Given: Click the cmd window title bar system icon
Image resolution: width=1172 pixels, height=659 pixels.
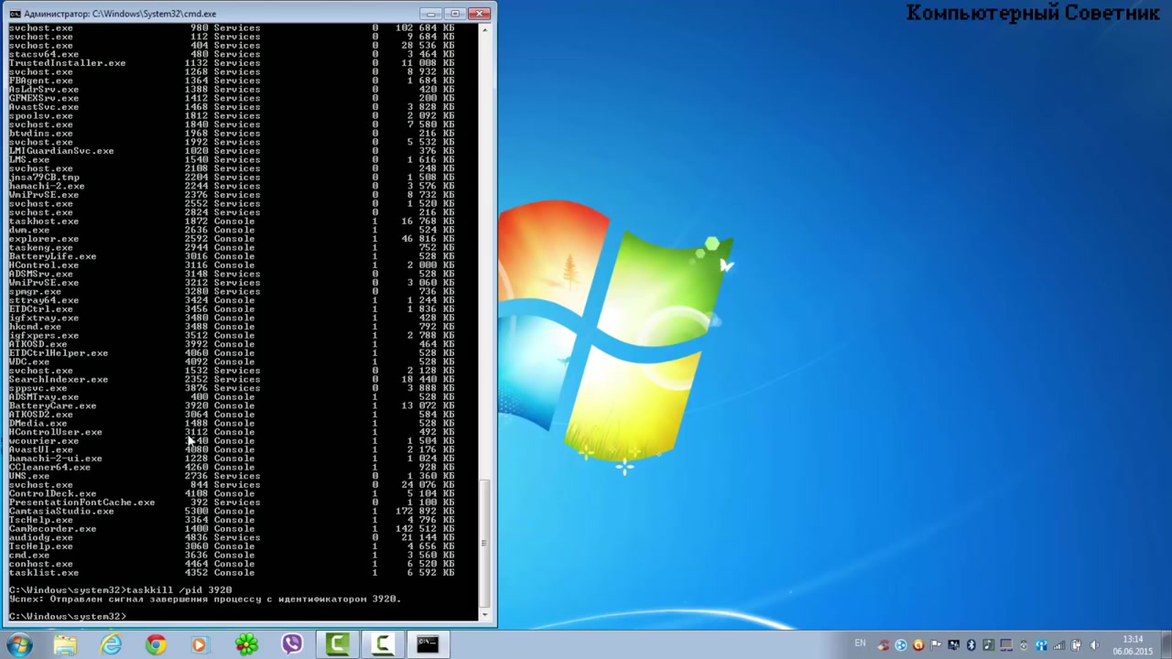Looking at the screenshot, I should pyautogui.click(x=15, y=14).
